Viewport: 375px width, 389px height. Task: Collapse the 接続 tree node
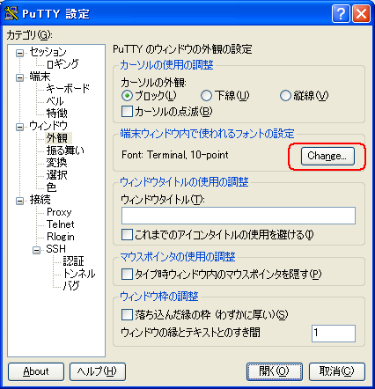click(x=20, y=201)
